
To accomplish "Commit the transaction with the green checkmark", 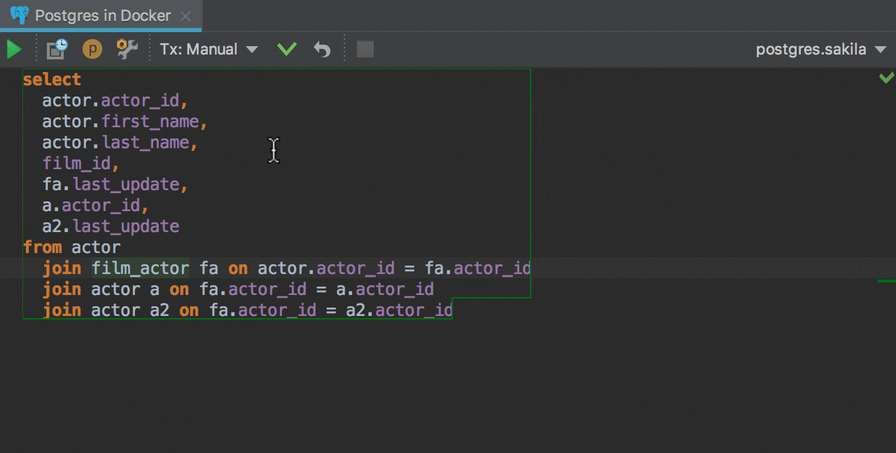I will pos(287,50).
